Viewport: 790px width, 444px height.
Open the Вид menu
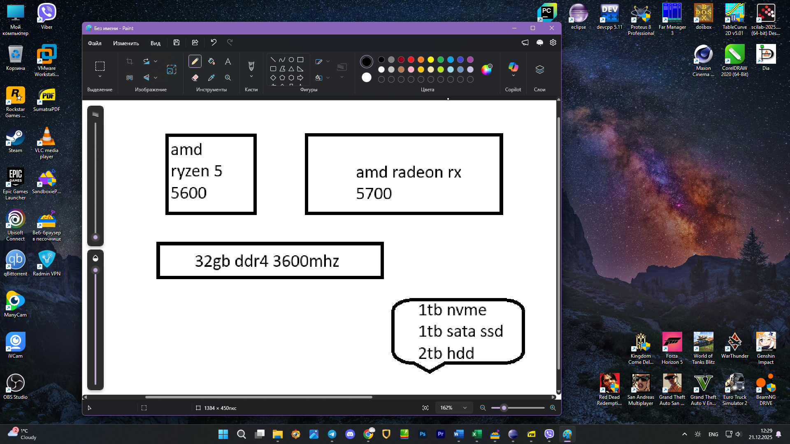pos(155,43)
